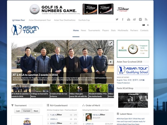This screenshot has height=125, width=167.
Task: Open the Titleist golf banner ad
Action: click(79, 9)
